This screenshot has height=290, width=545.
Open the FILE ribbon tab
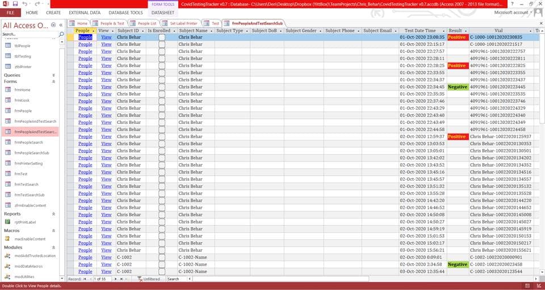[x=10, y=13]
